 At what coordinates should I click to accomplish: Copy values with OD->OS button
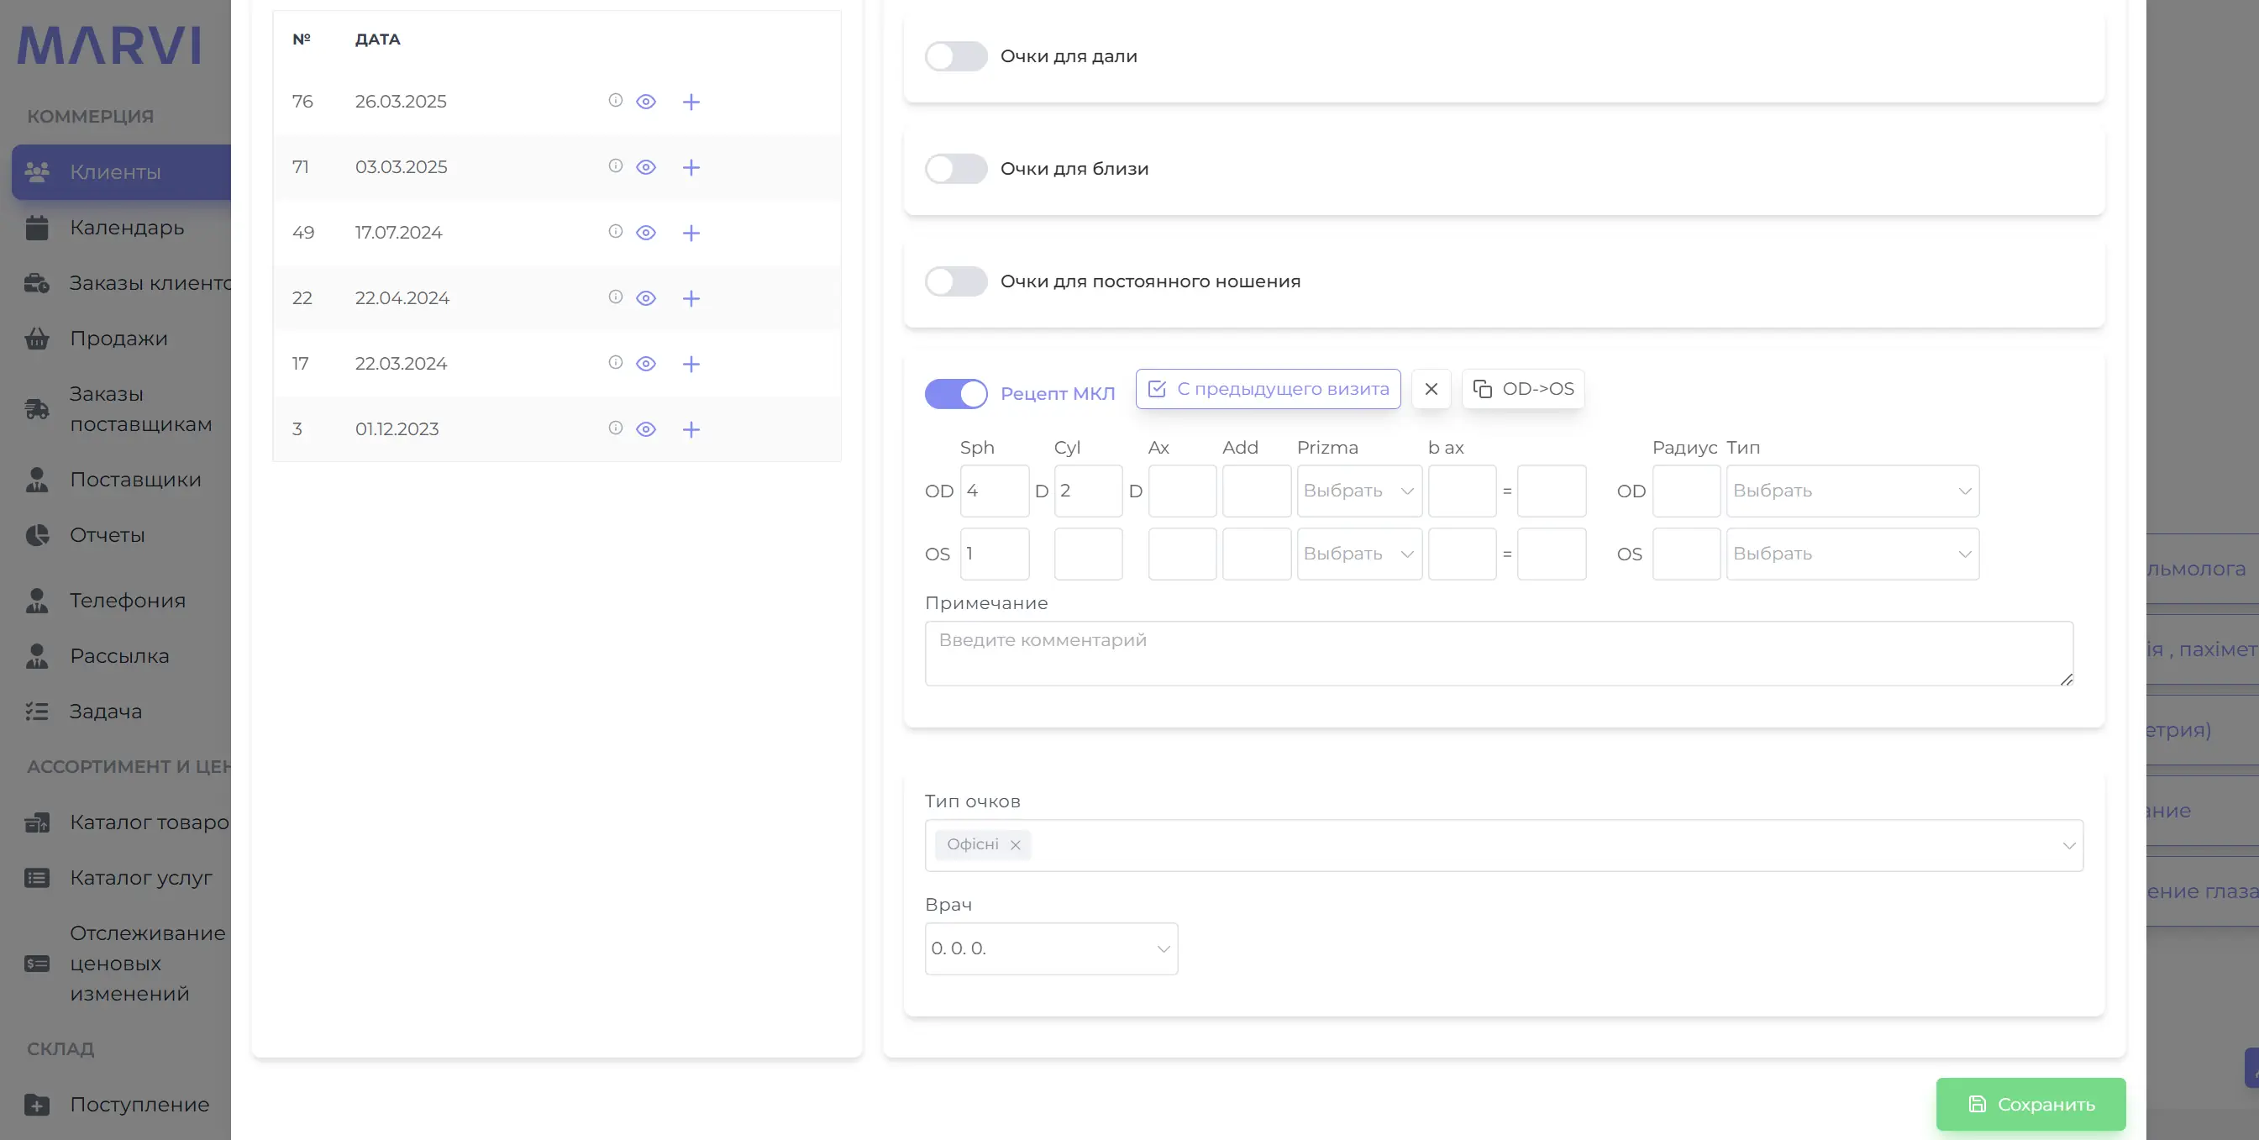pos(1523,388)
